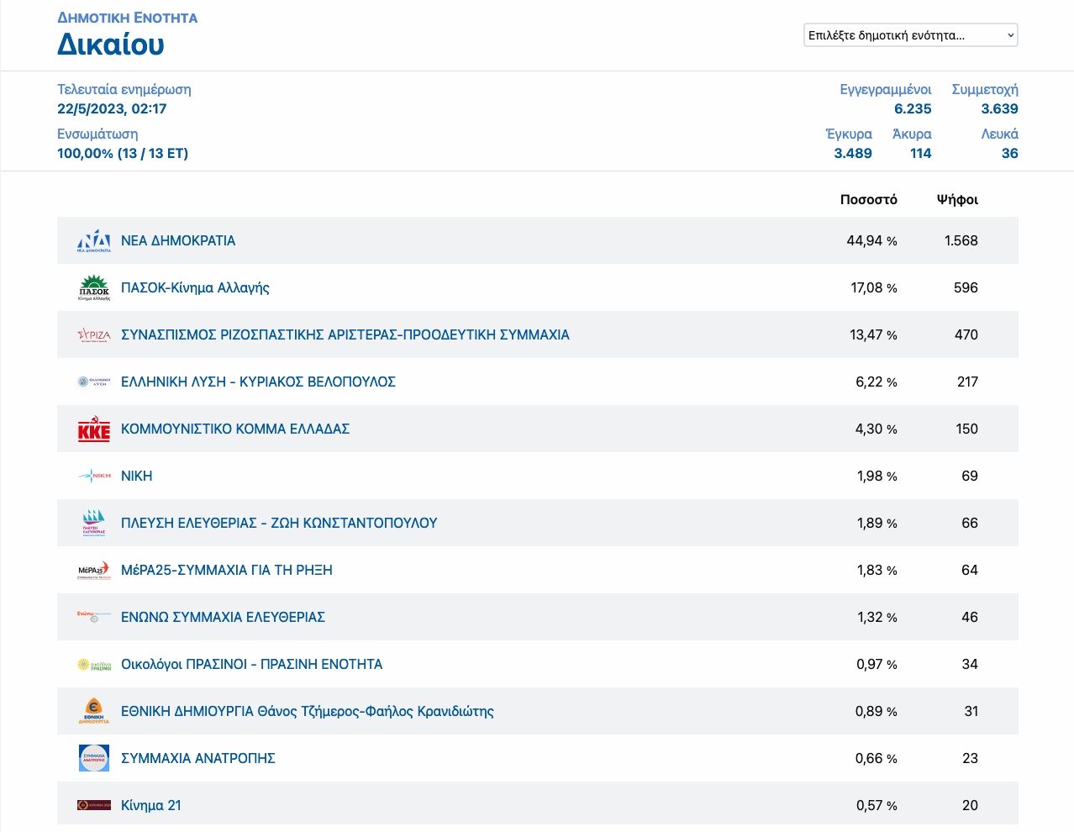Open ΕΘΝΙΚΗ ΔΗΜΙΟΥΡΓΙΑ Θάνος Τζήμερος link
The height and width of the screenshot is (832, 1074).
pyautogui.click(x=308, y=711)
